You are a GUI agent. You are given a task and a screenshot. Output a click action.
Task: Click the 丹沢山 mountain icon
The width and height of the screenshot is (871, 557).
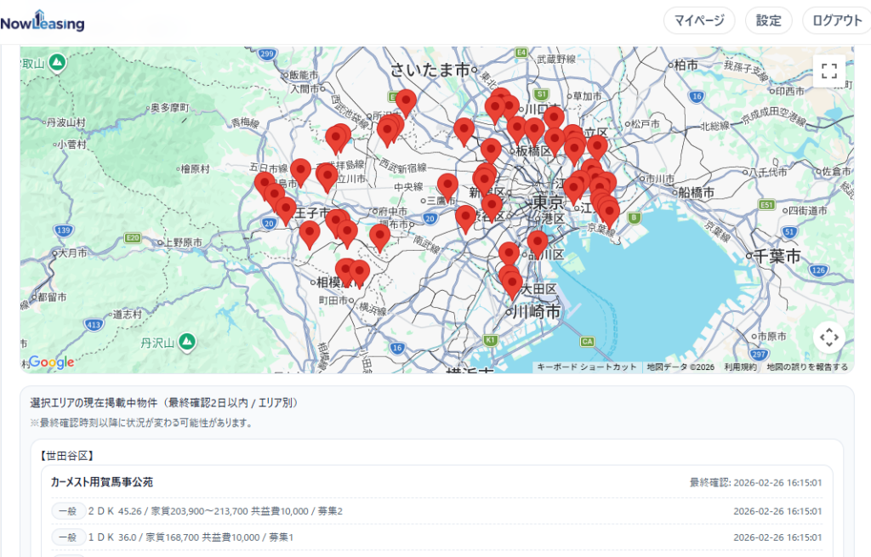tap(186, 342)
